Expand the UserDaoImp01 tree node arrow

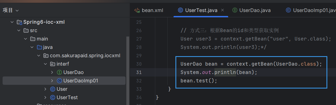click(52, 81)
